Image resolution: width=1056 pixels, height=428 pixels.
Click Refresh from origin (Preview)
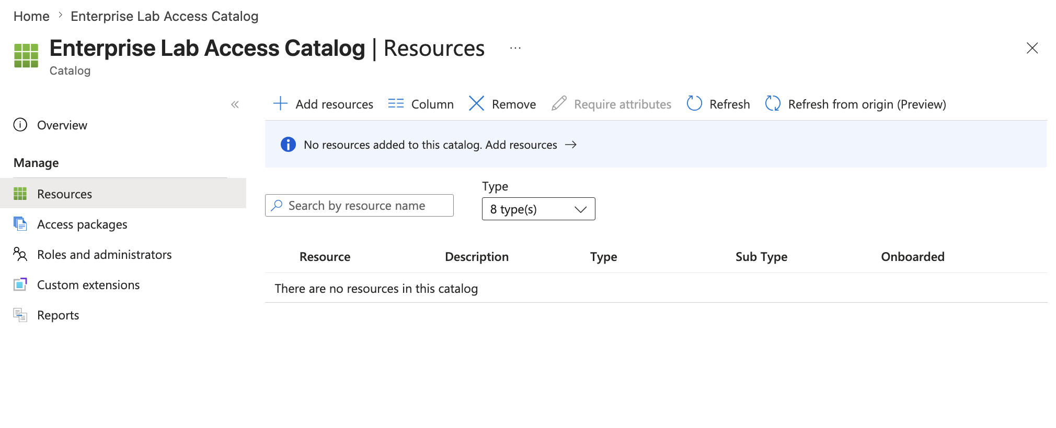click(856, 104)
